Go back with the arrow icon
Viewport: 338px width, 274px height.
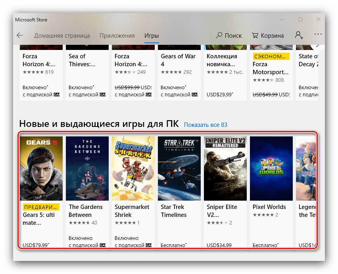tap(20, 35)
